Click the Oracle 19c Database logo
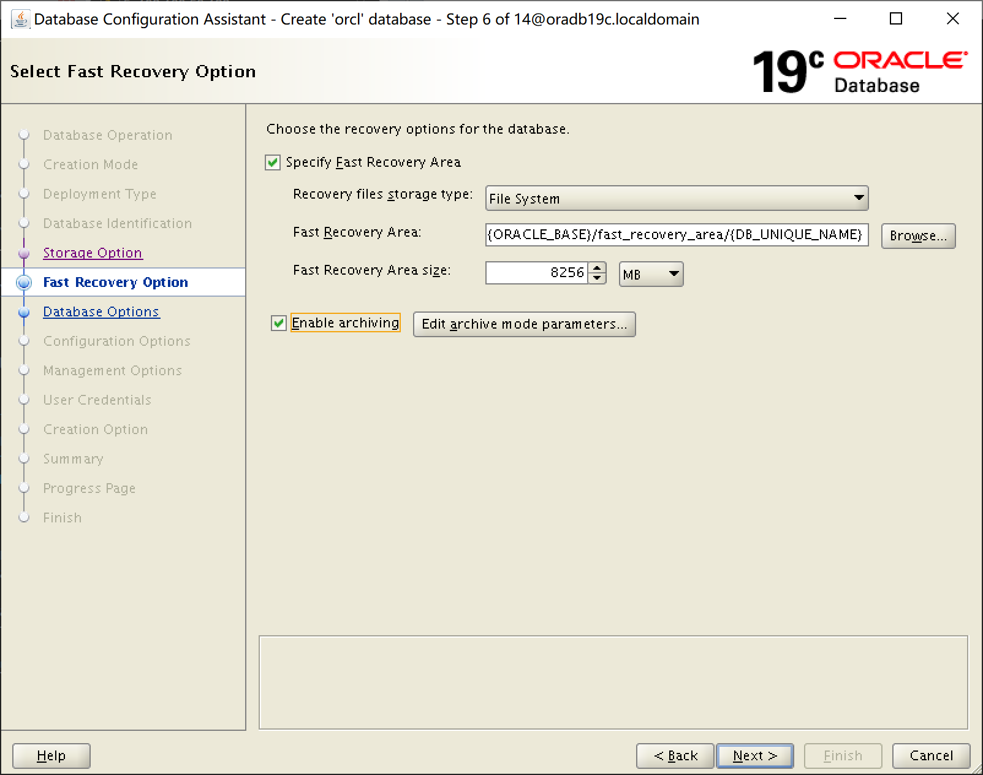 tap(860, 72)
